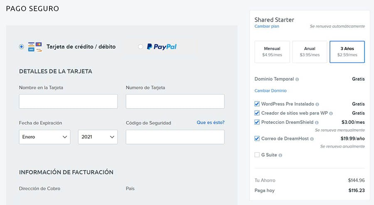
Task: Select the credit/debit card radio button
Action: tap(22, 47)
